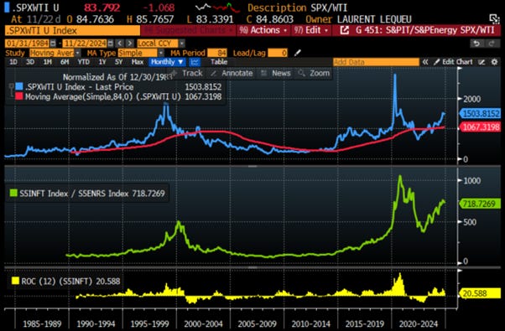This screenshot has height=331, width=505.
Task: Click the Add Data input field
Action: coord(376,62)
